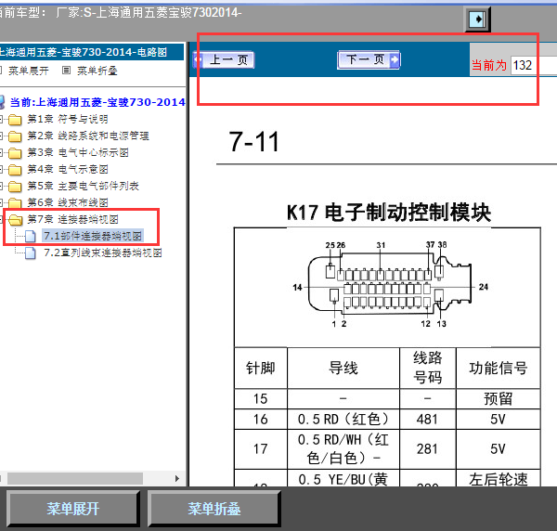Expand the 第3章 tree node
Image resolution: width=557 pixels, height=531 pixels.
point(1,153)
